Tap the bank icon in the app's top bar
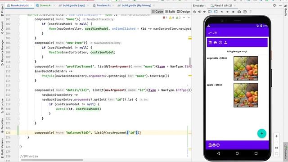Image resolution: width=288 pixels, height=162 pixels. tap(210, 42)
